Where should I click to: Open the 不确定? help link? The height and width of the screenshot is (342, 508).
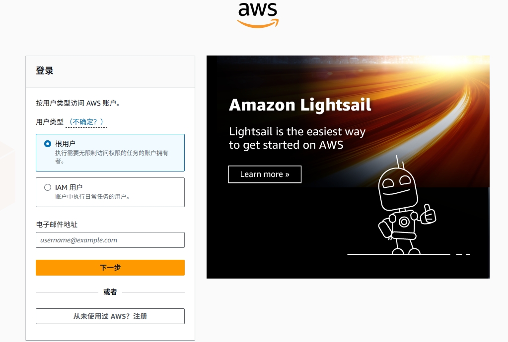coord(86,122)
